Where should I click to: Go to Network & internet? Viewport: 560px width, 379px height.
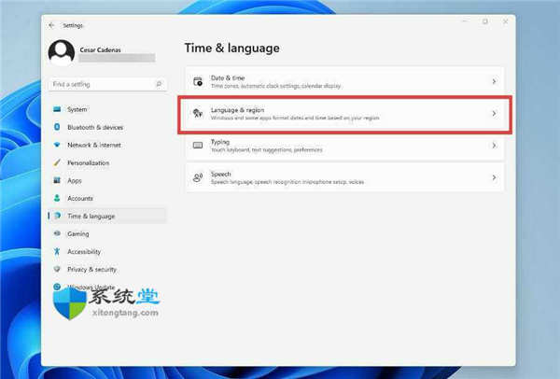point(107,145)
